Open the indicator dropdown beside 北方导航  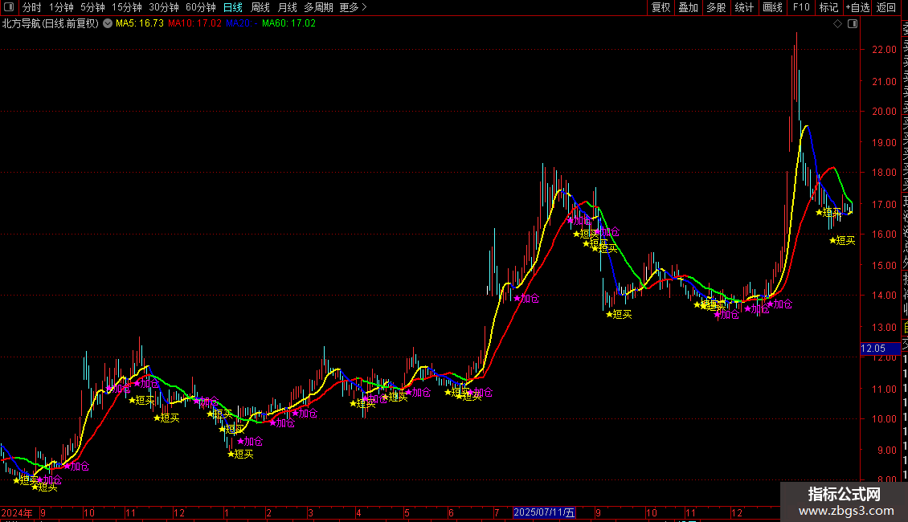(x=108, y=24)
